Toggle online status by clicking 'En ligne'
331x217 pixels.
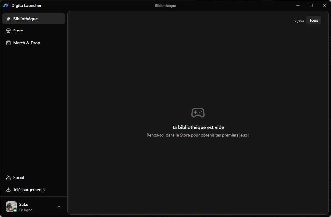pyautogui.click(x=26, y=210)
